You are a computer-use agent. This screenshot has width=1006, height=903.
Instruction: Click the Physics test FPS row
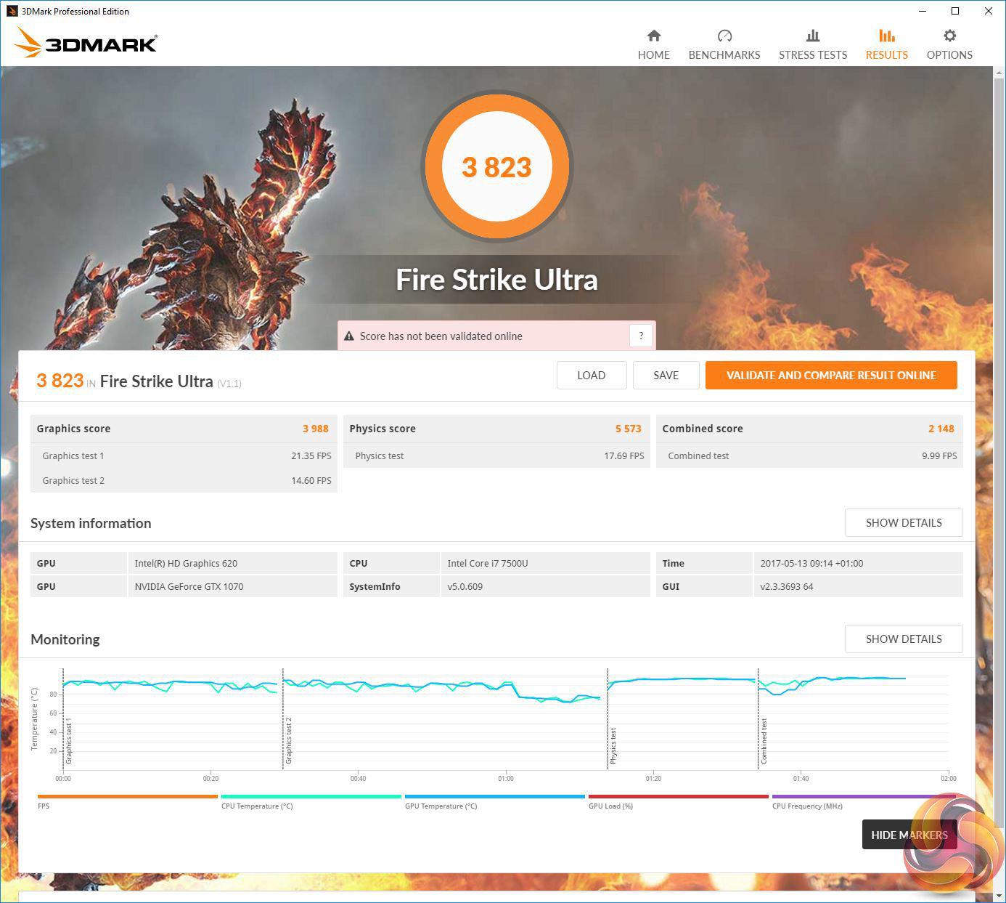coord(497,456)
